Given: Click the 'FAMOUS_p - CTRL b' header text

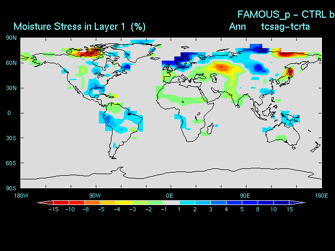Looking at the screenshot, I should pyautogui.click(x=286, y=15).
